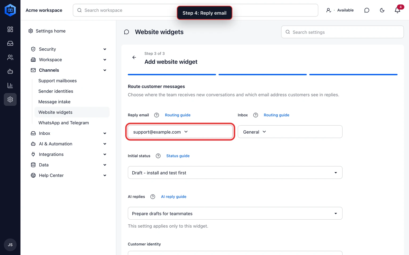This screenshot has height=255, width=409.
Task: Click the 'Step 3 of 3' text
Action: click(x=154, y=54)
